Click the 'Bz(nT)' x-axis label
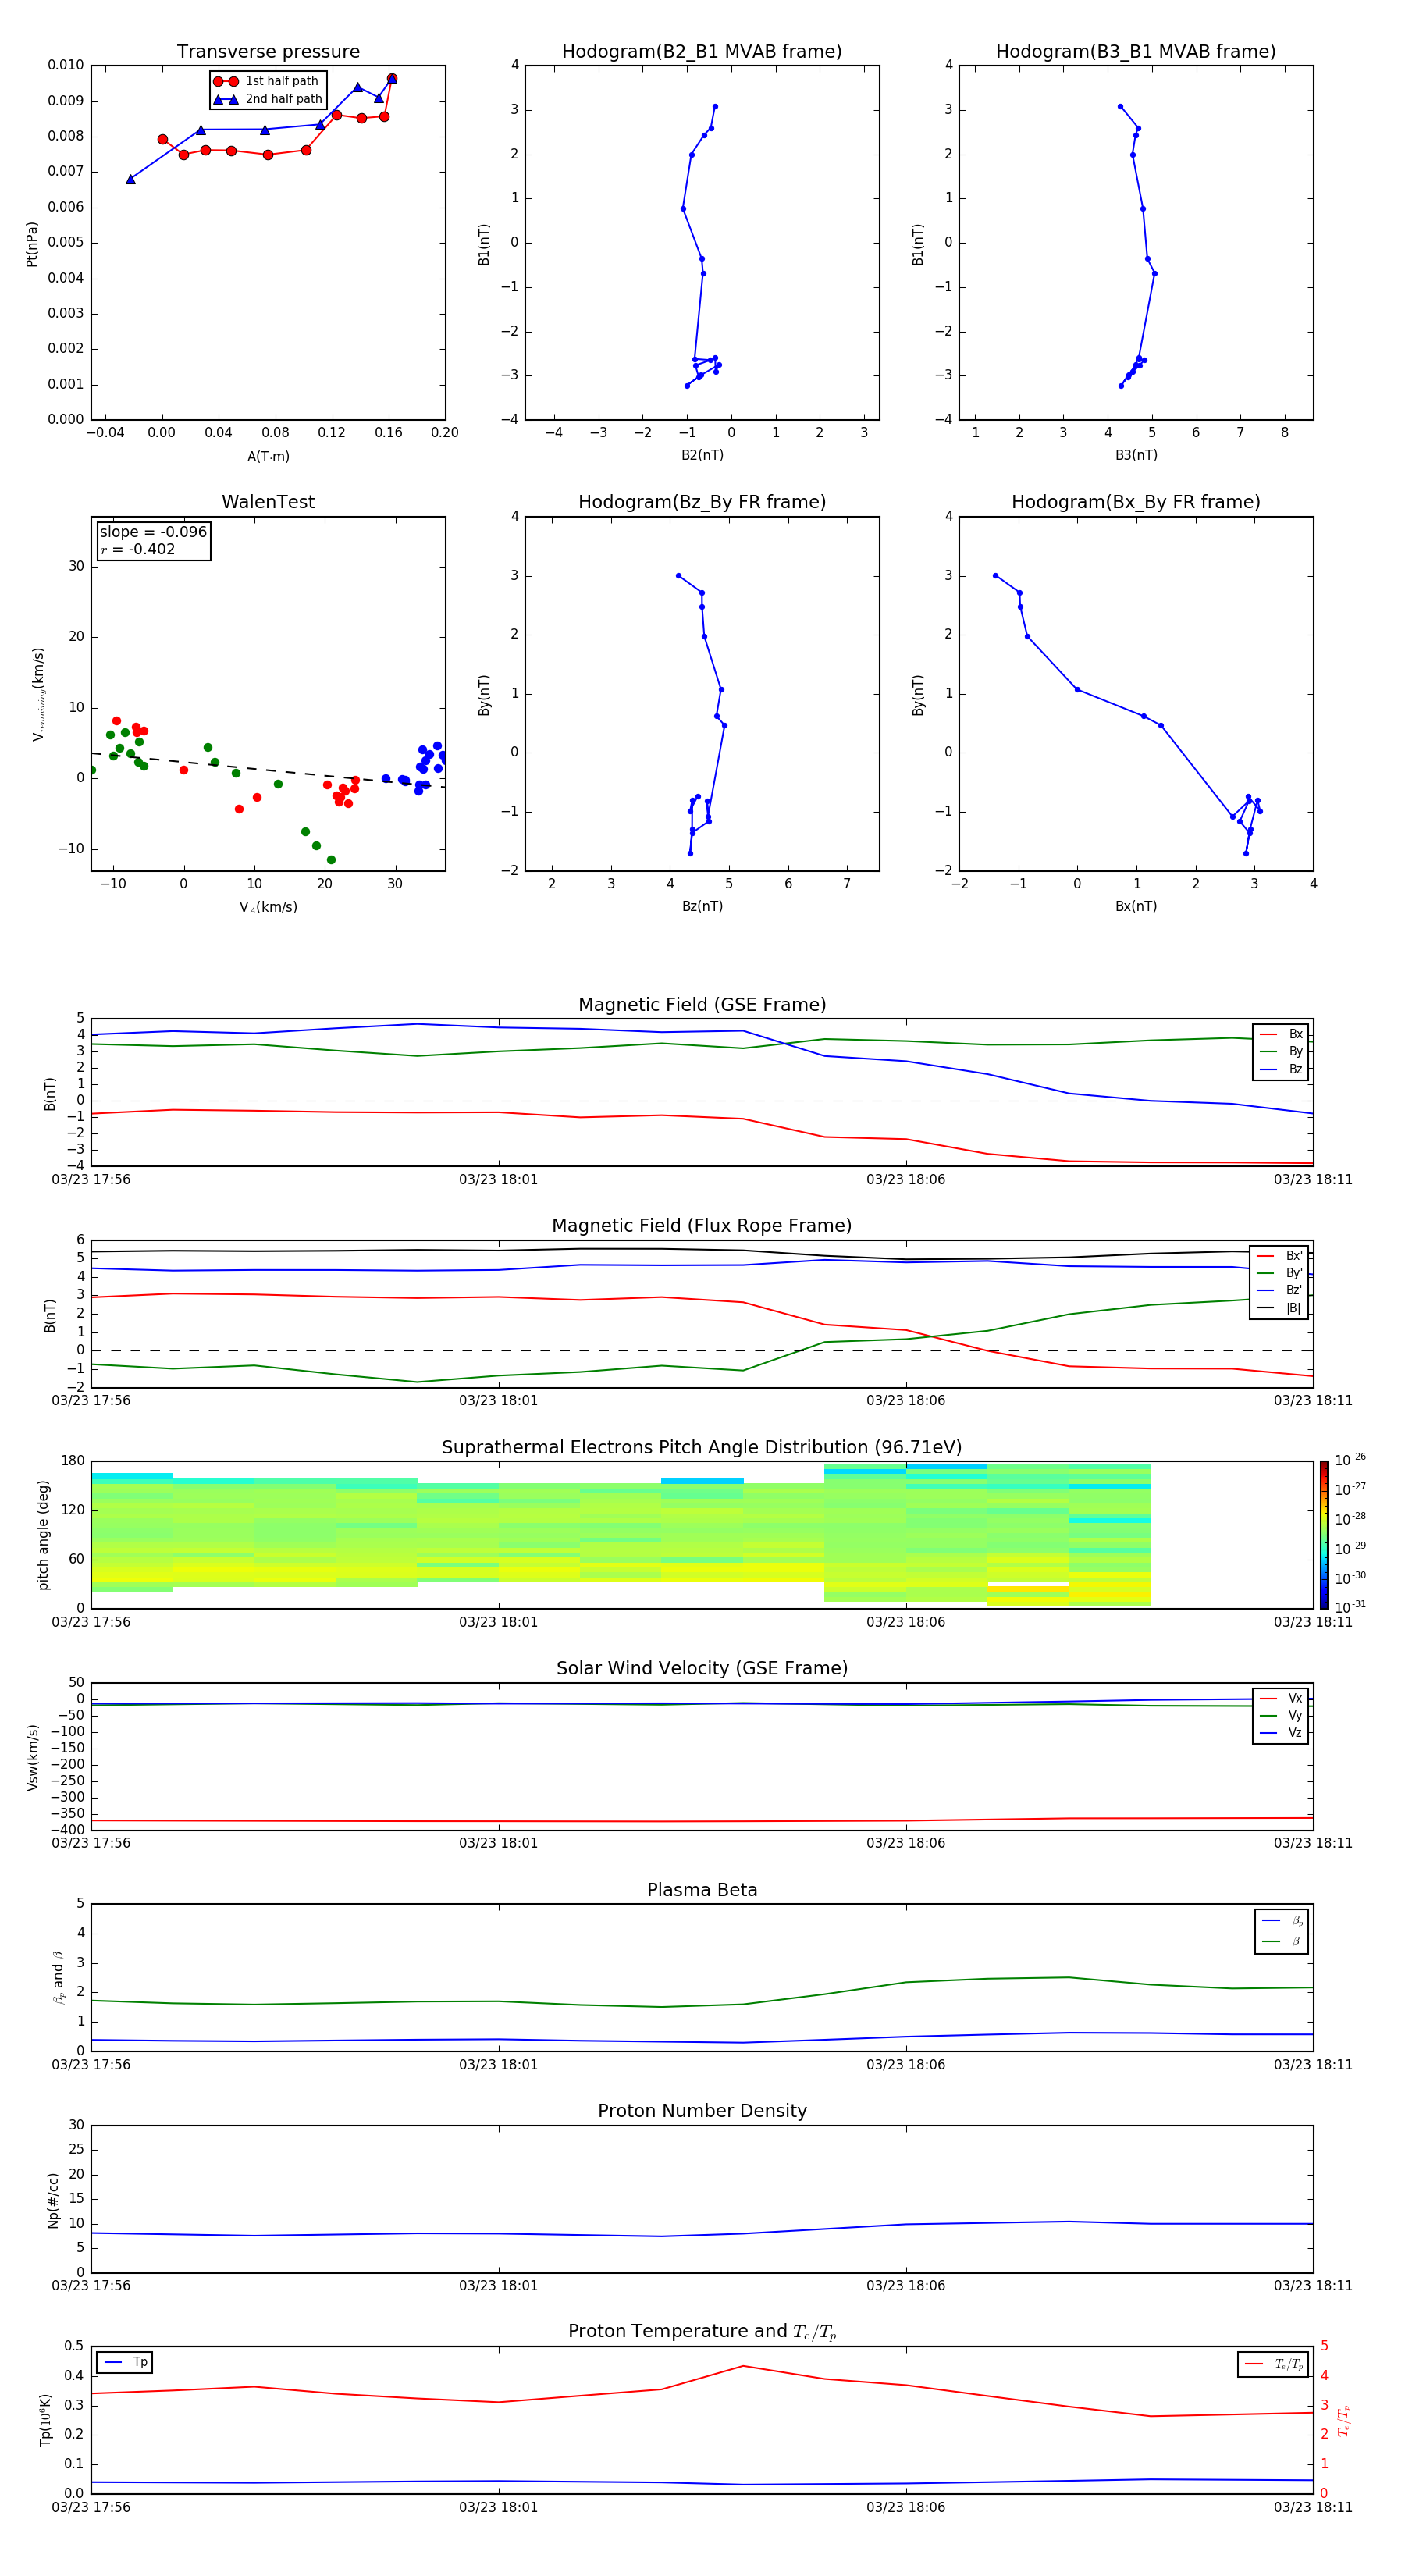The width and height of the screenshot is (1405, 2576). tap(702, 906)
